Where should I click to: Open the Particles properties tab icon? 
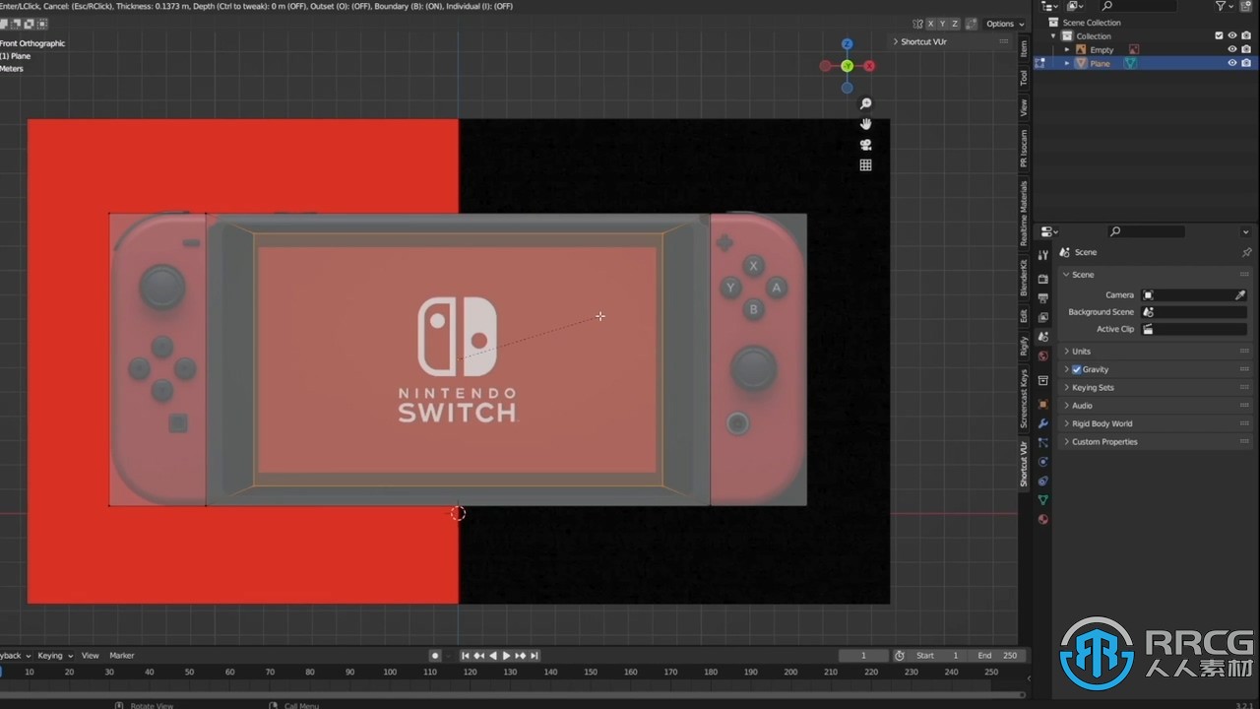[1043, 443]
